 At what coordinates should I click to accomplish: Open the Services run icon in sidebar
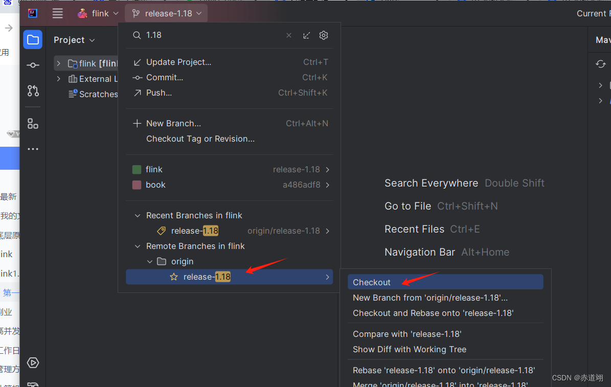(33, 363)
